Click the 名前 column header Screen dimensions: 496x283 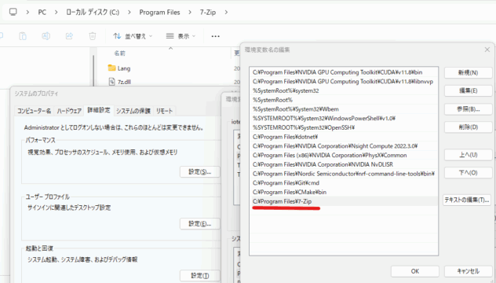coord(119,53)
